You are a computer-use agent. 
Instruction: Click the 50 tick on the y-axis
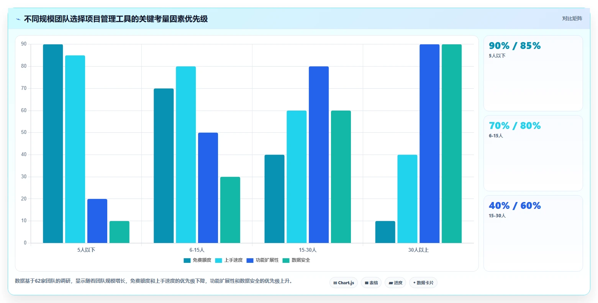click(24, 133)
